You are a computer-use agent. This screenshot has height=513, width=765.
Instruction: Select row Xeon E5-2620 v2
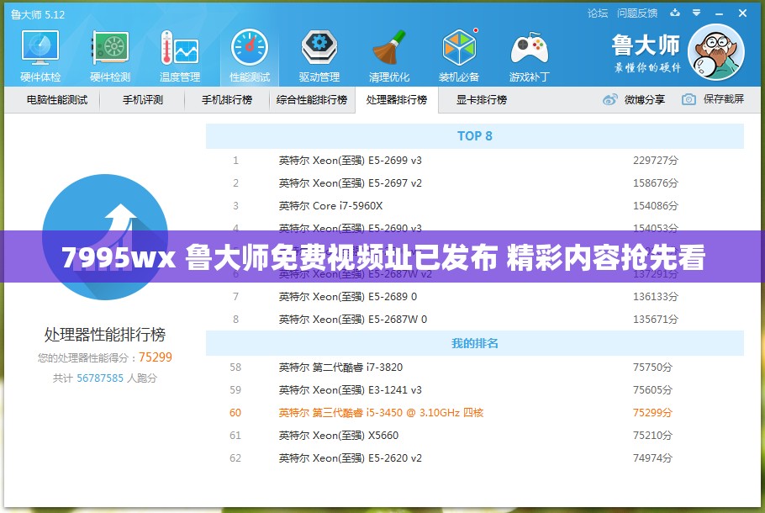pos(475,457)
